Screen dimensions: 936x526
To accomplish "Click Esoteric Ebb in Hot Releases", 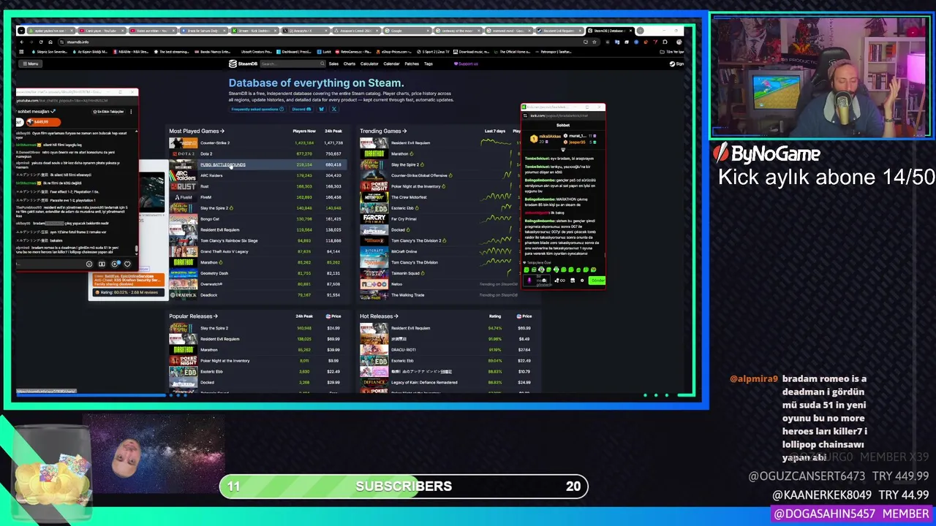I will (x=402, y=360).
